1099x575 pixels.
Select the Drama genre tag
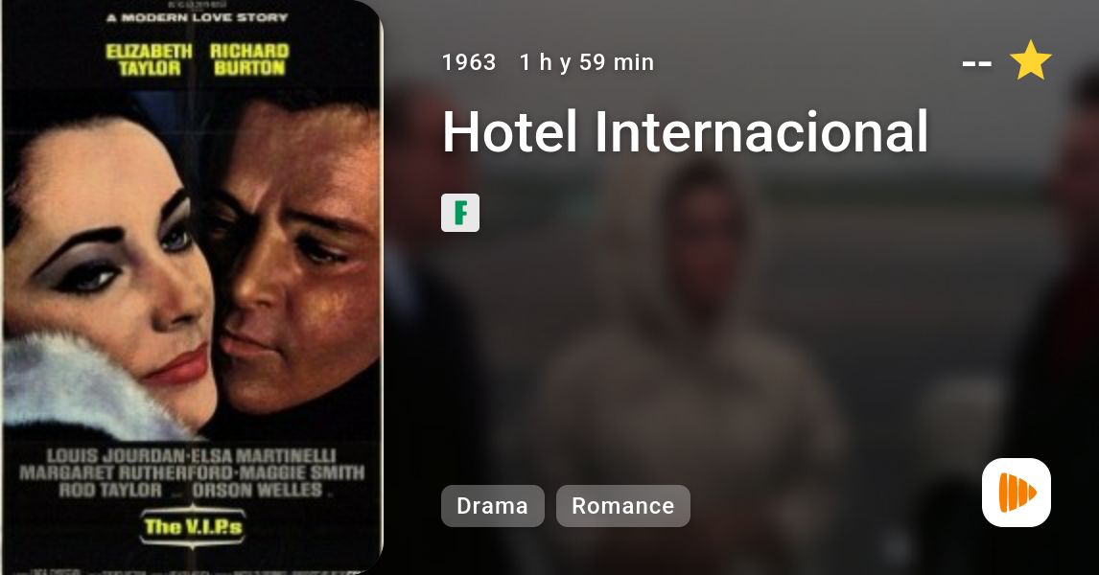point(493,506)
